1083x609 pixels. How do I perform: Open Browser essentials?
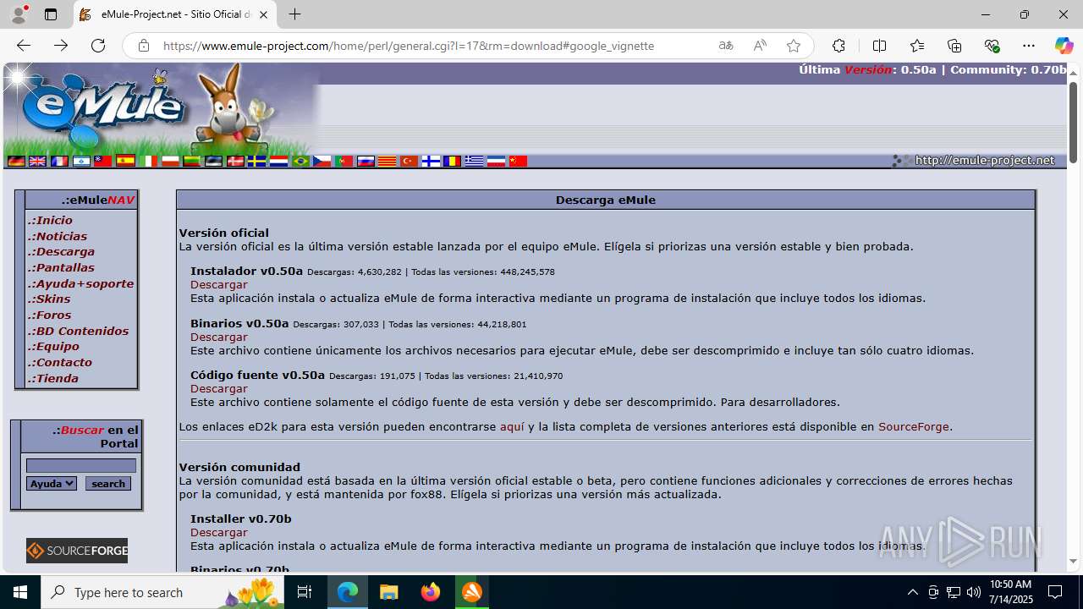pos(992,46)
